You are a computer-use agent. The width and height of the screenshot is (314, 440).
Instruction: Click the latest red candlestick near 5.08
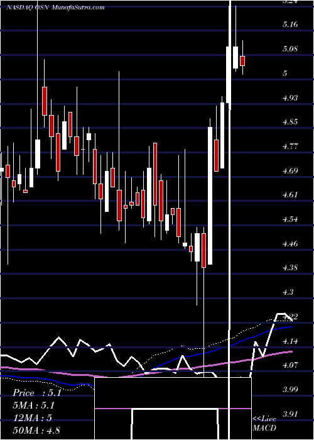[x=242, y=60]
